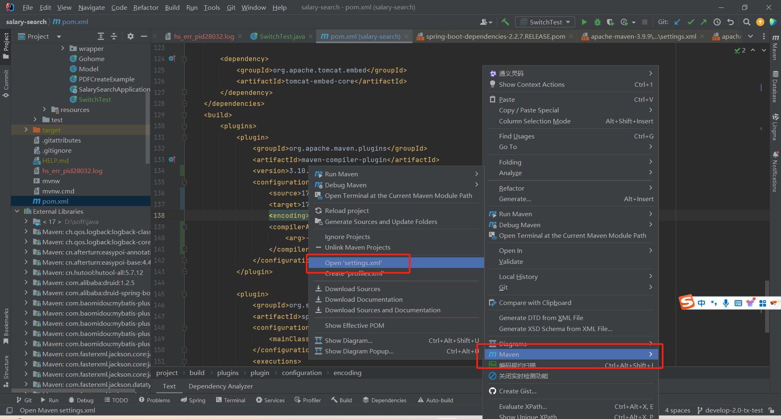The width and height of the screenshot is (781, 419).
Task: Open SwitchTest run configuration dropdown
Action: coord(545,22)
